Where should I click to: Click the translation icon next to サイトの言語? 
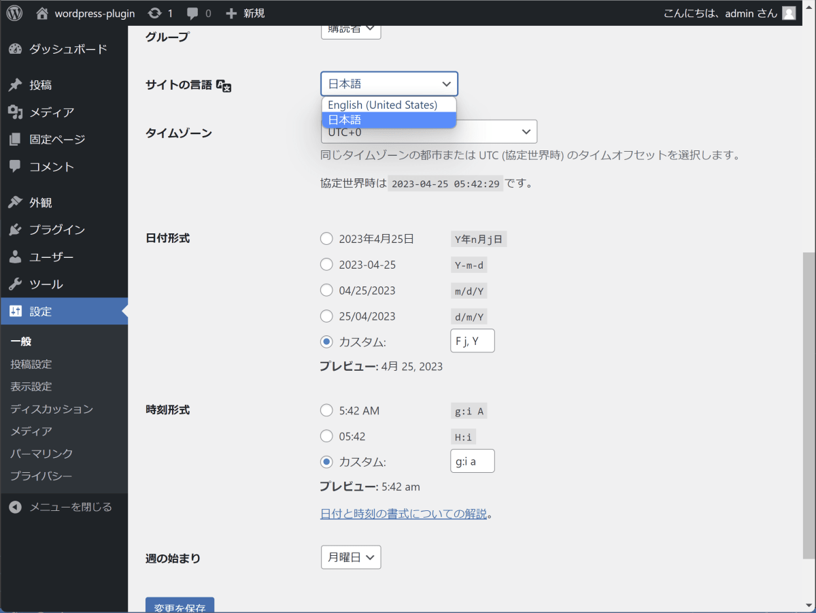click(223, 86)
